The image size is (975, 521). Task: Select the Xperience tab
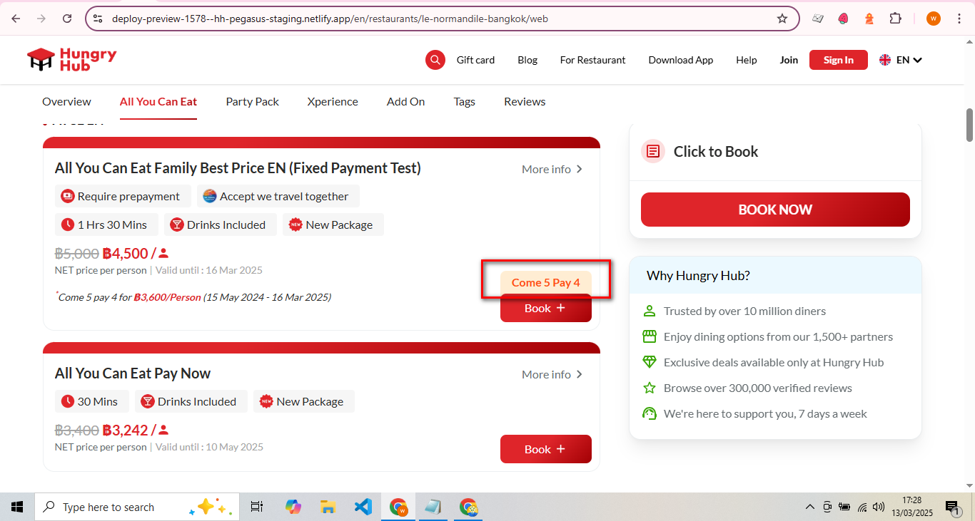[x=333, y=101]
